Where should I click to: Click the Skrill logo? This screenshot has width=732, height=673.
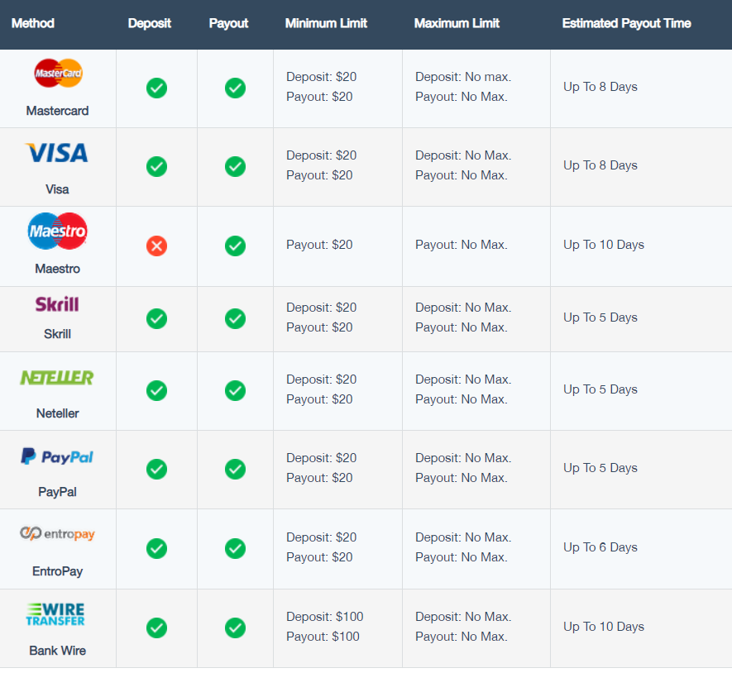pos(57,304)
